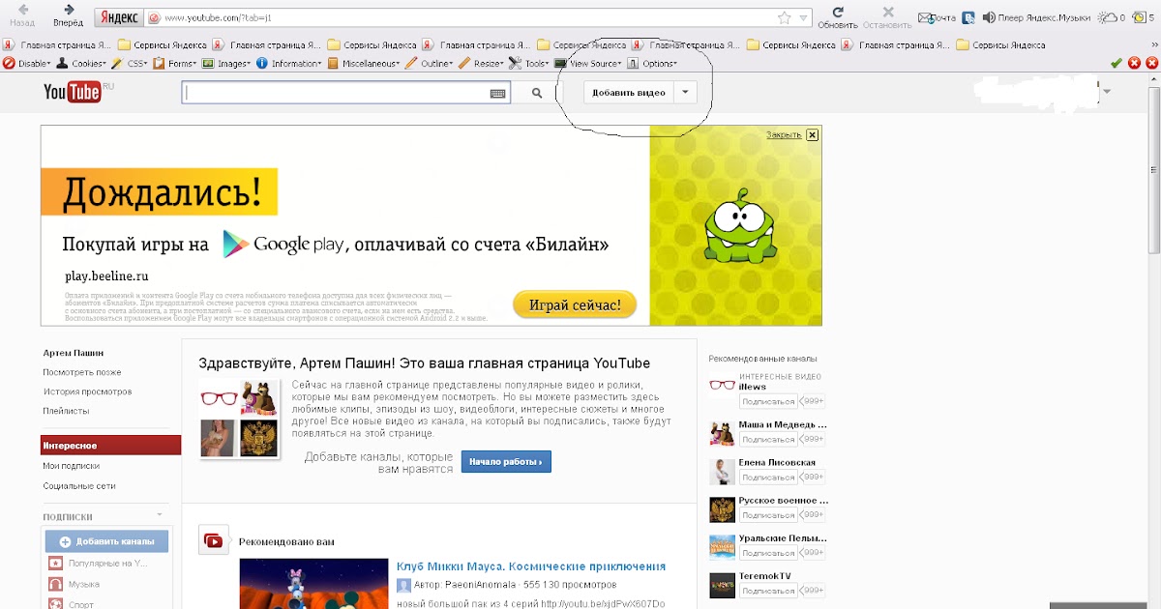The height and width of the screenshot is (609, 1161).
Task: Open Мои подписки in sidebar
Action: pyautogui.click(x=71, y=466)
